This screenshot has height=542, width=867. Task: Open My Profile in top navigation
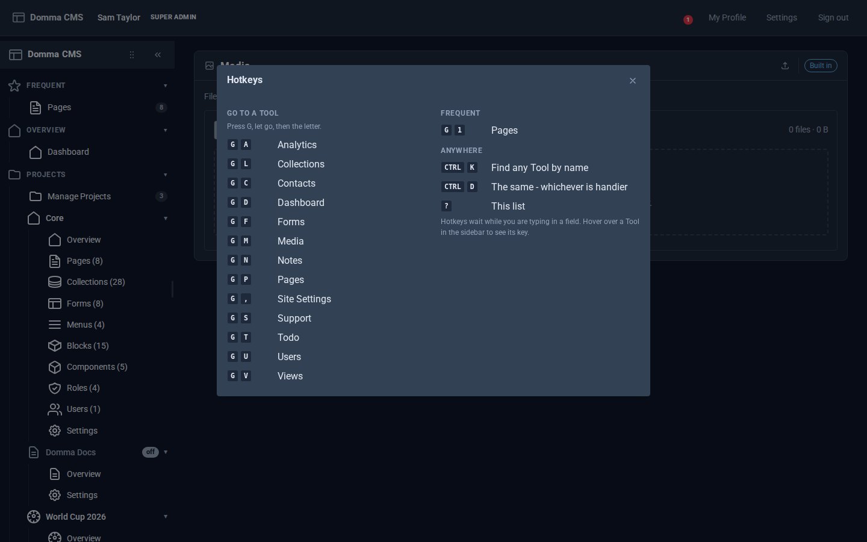point(727,17)
